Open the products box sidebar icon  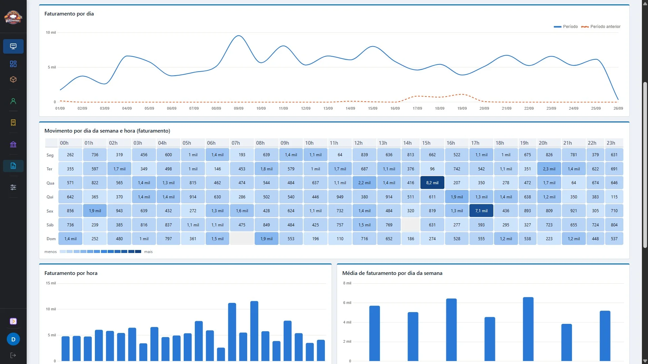[13, 80]
